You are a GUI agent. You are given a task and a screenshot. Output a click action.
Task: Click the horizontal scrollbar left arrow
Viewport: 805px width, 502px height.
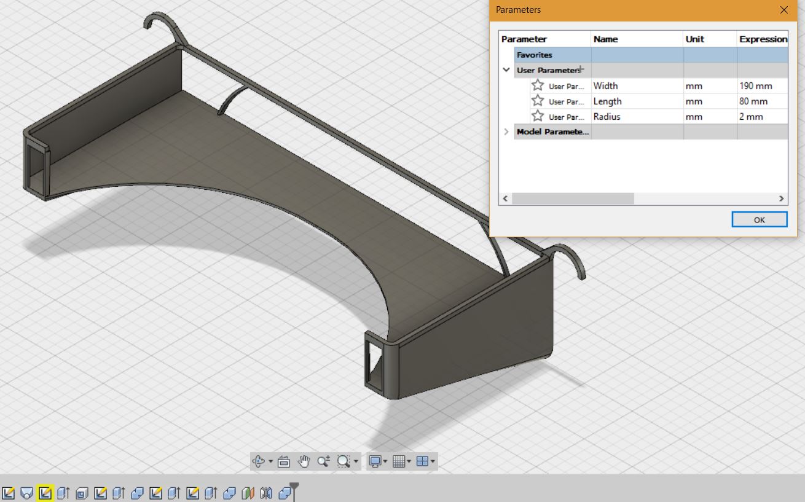coord(505,198)
